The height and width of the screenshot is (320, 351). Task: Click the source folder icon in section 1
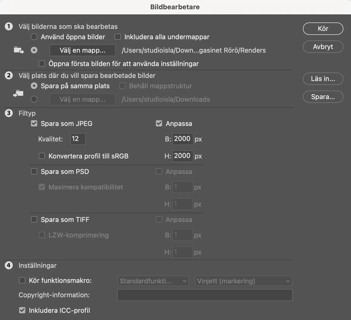pos(19,50)
